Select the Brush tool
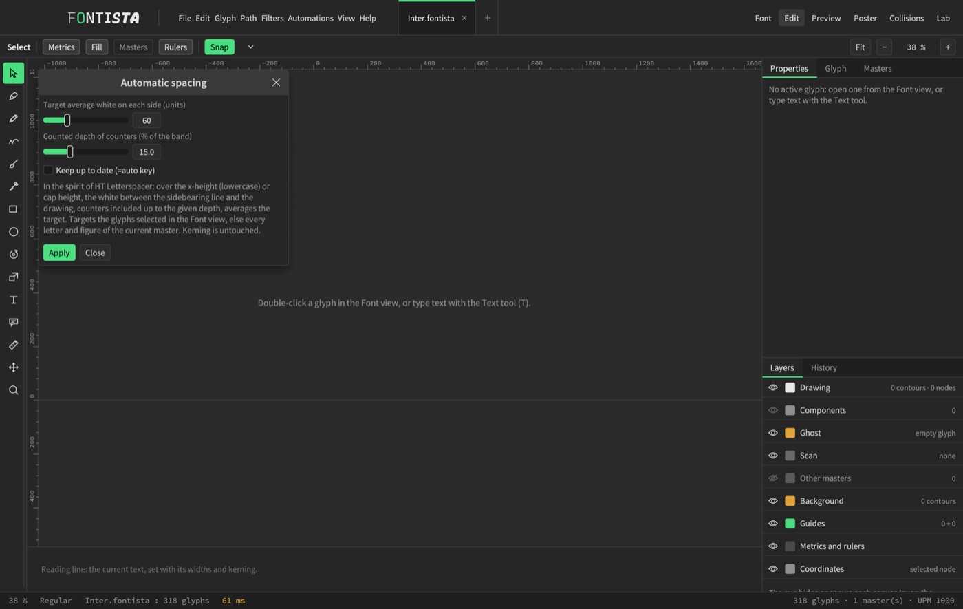Screen dimensions: 963x609 [x=13, y=164]
